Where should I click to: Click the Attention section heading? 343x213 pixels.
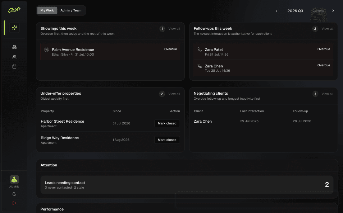coord(49,165)
